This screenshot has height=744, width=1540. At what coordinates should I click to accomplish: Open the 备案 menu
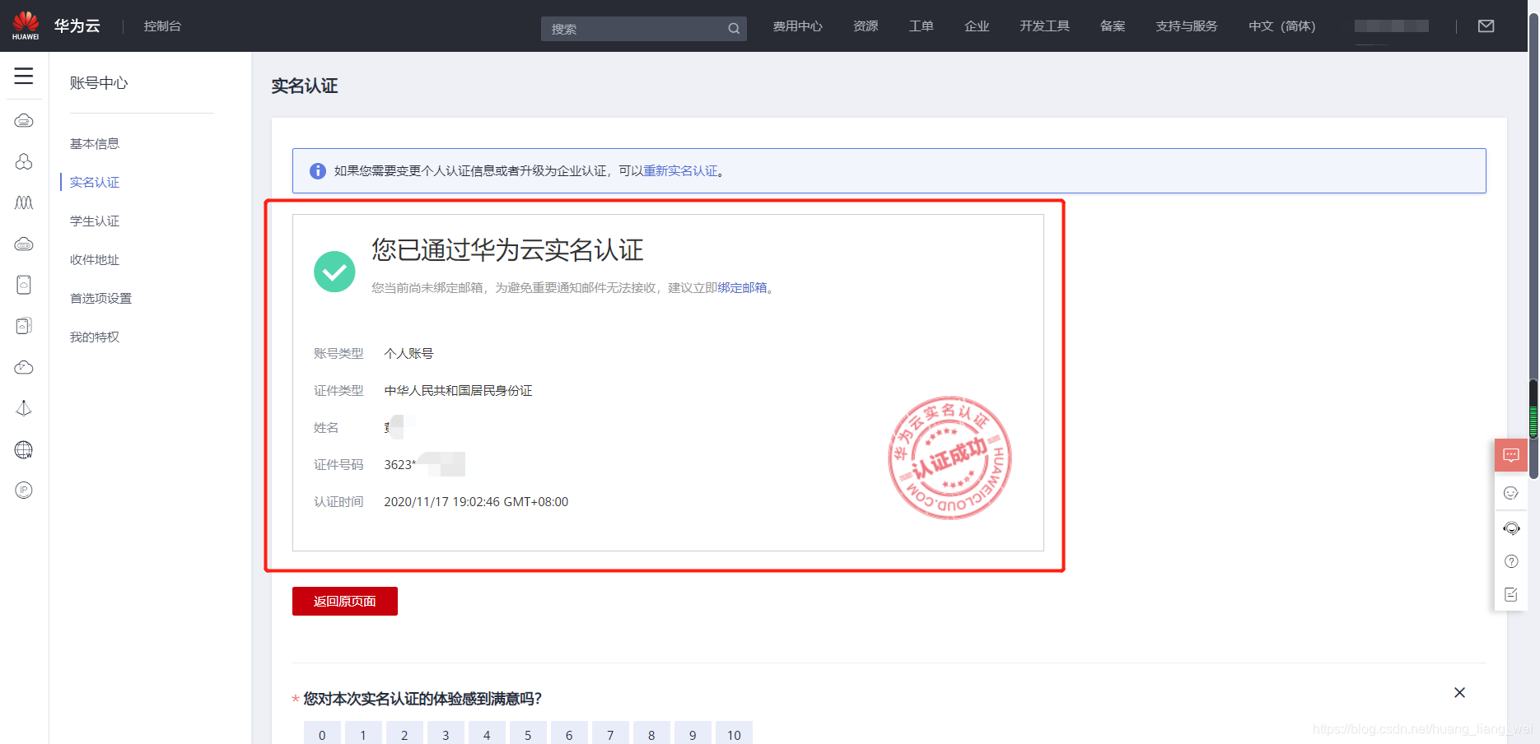(x=1113, y=26)
